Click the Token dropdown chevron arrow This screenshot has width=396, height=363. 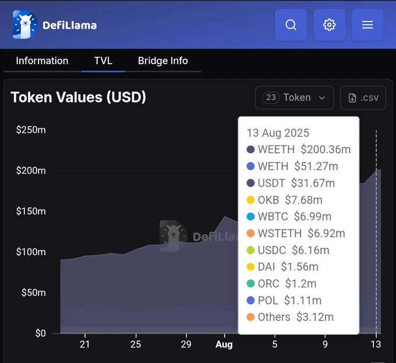321,98
